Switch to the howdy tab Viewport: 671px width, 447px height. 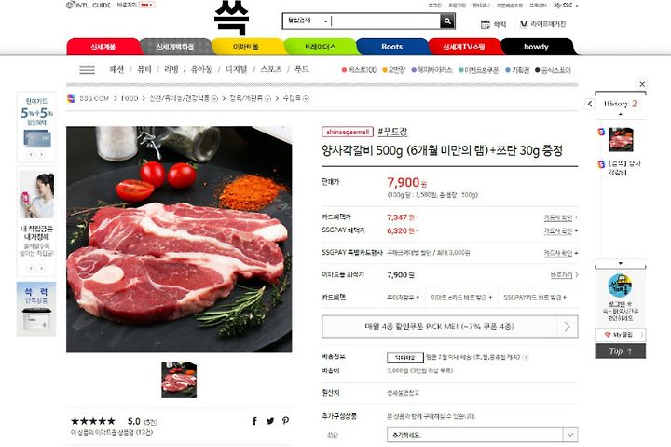[x=536, y=47]
